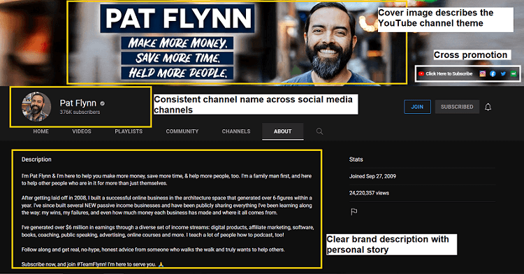This screenshot has height=274, width=524.
Task: Click 'Click Here to Subscribe' banner link
Action: [446, 74]
